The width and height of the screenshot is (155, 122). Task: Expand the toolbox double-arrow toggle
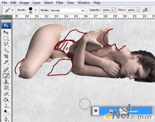(x=3, y=17)
